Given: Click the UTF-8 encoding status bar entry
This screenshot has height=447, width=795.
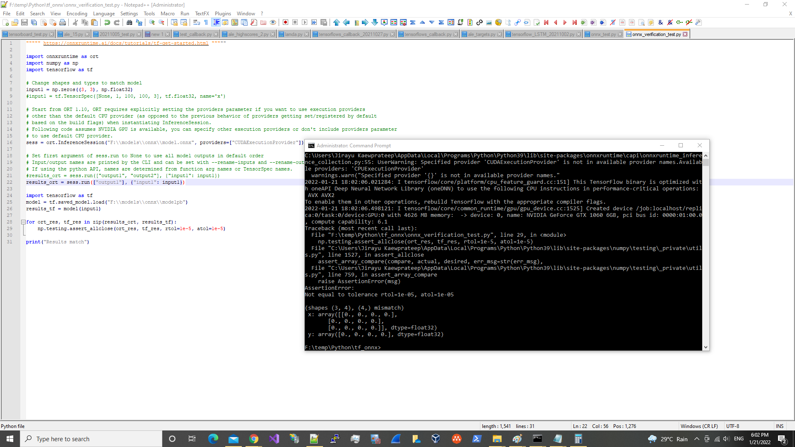Looking at the screenshot, I should click(x=732, y=426).
